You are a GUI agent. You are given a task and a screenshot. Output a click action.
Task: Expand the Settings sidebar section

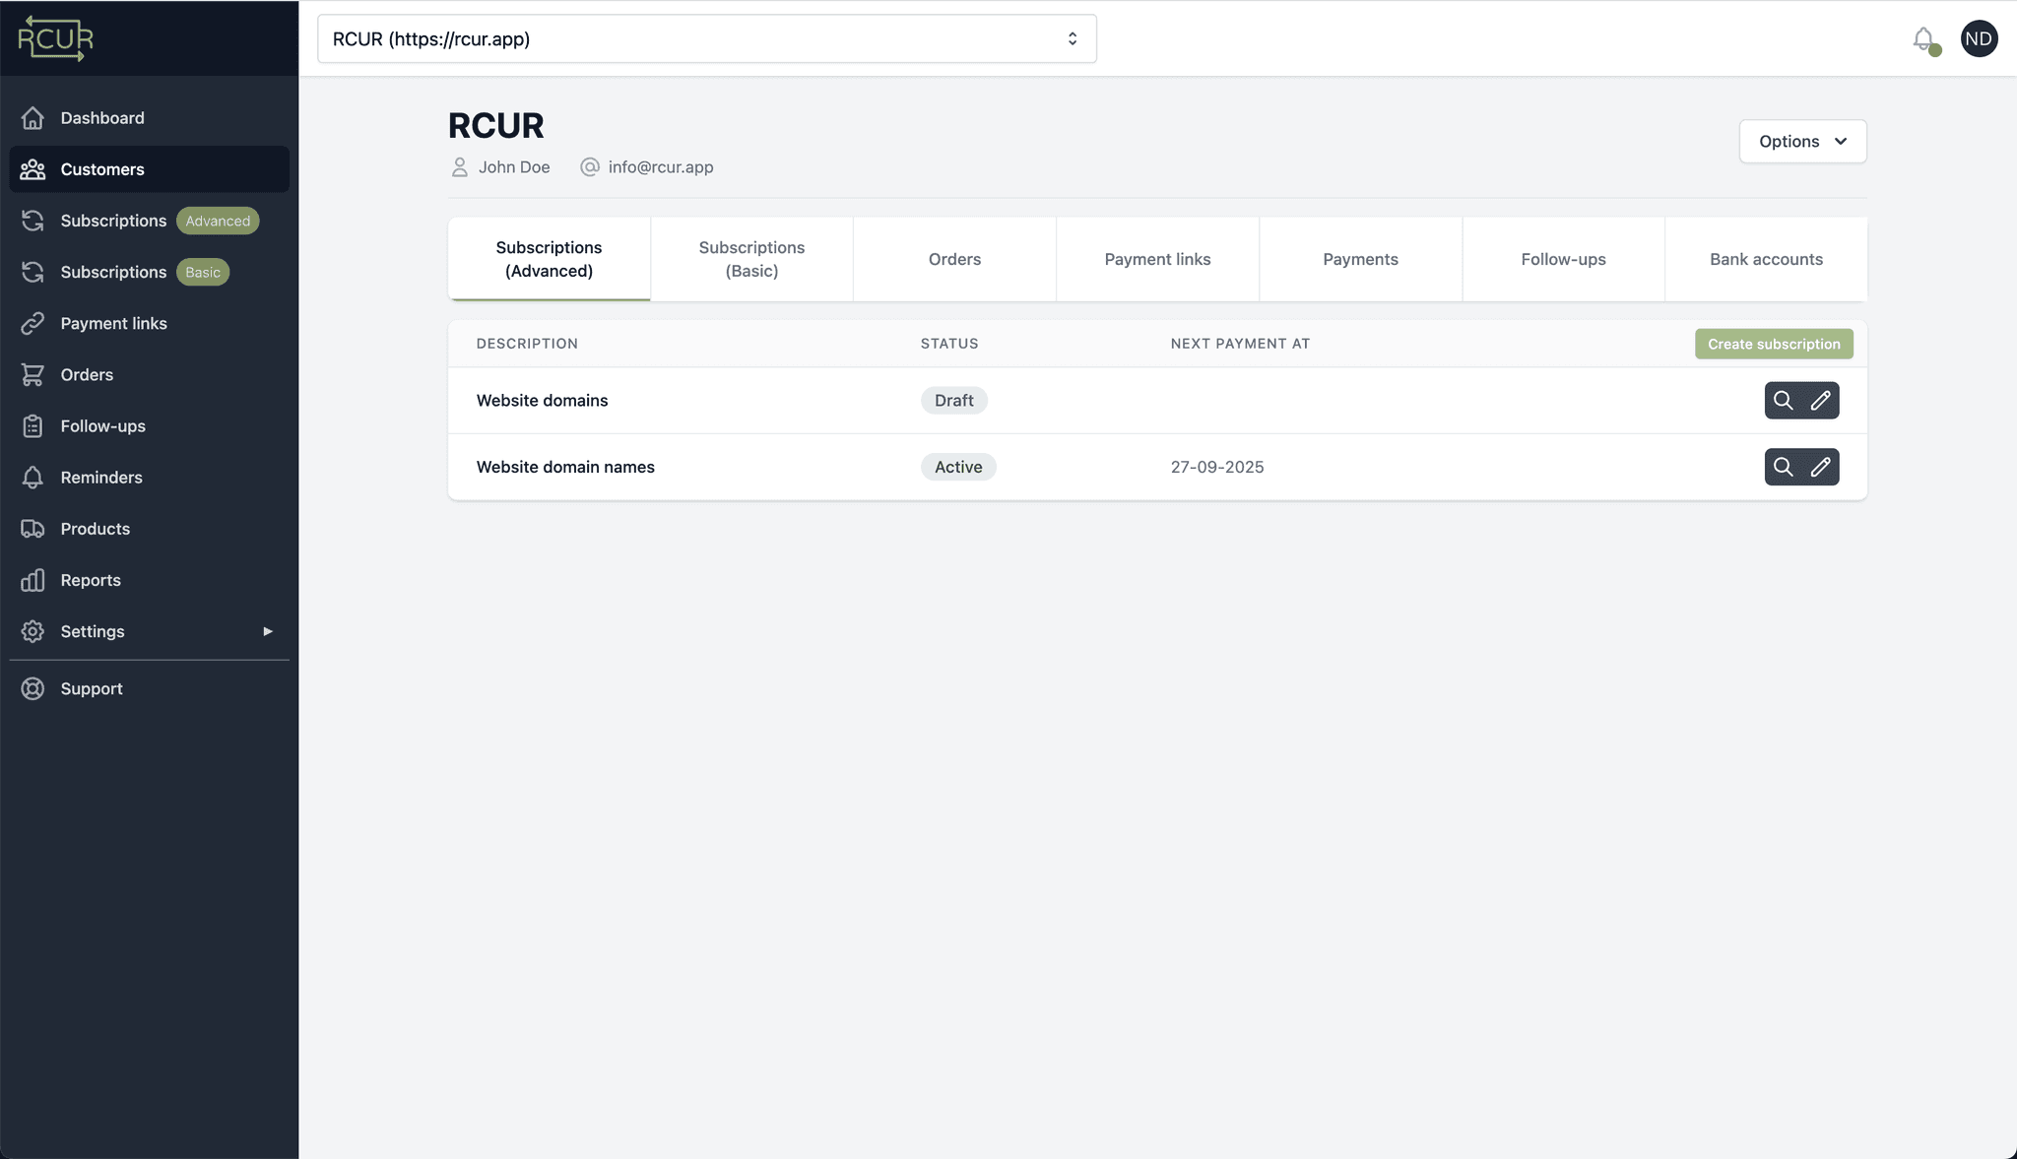point(93,630)
